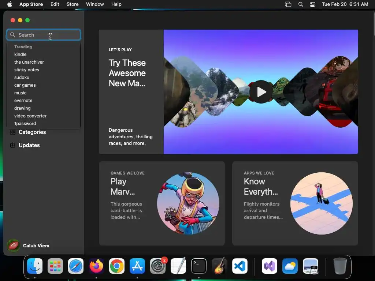Open the Help menu
Image resolution: width=375 pixels, height=281 pixels.
pyautogui.click(x=116, y=4)
